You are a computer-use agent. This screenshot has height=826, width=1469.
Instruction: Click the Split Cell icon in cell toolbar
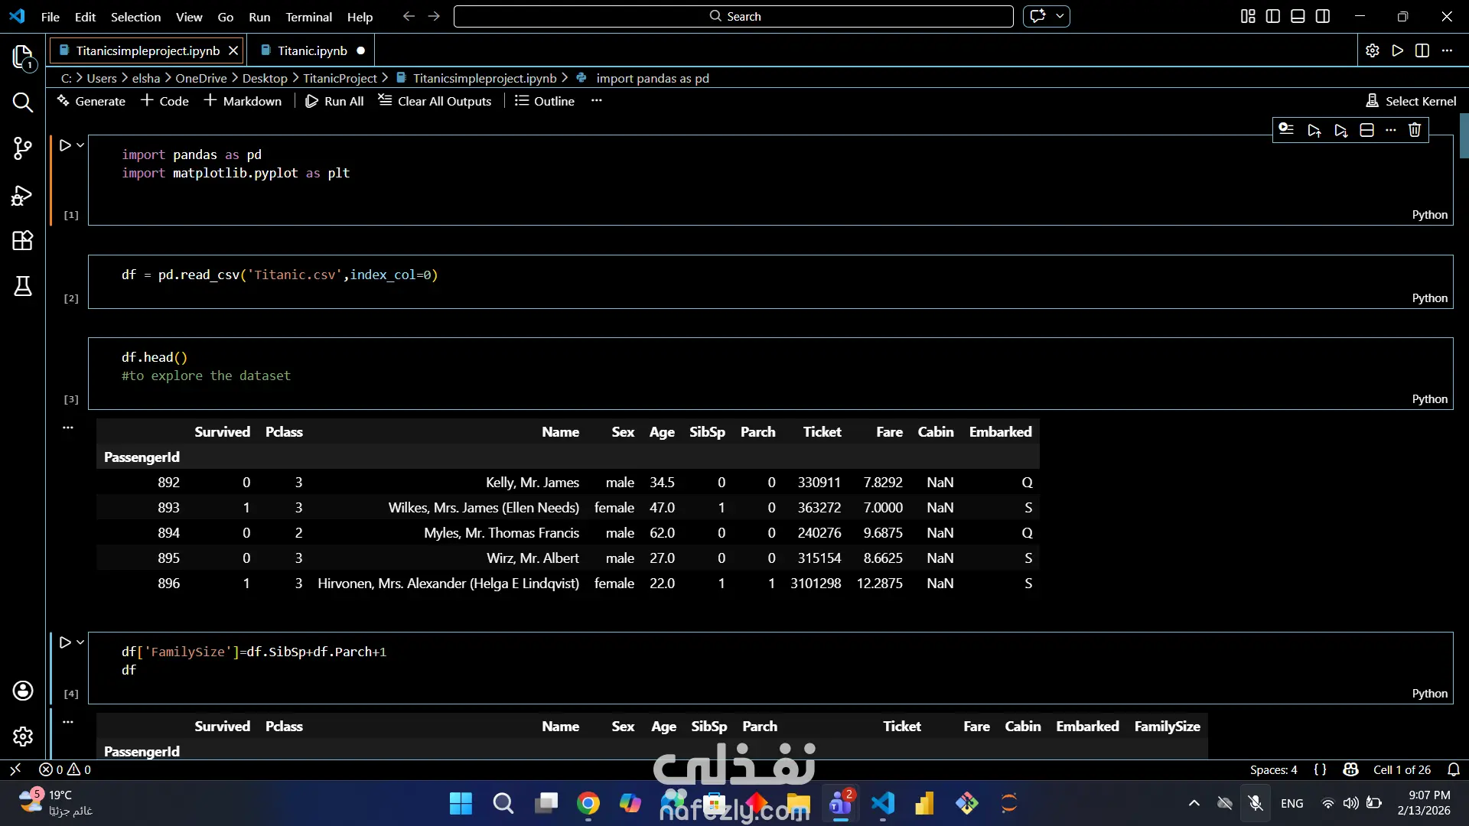coord(1366,130)
